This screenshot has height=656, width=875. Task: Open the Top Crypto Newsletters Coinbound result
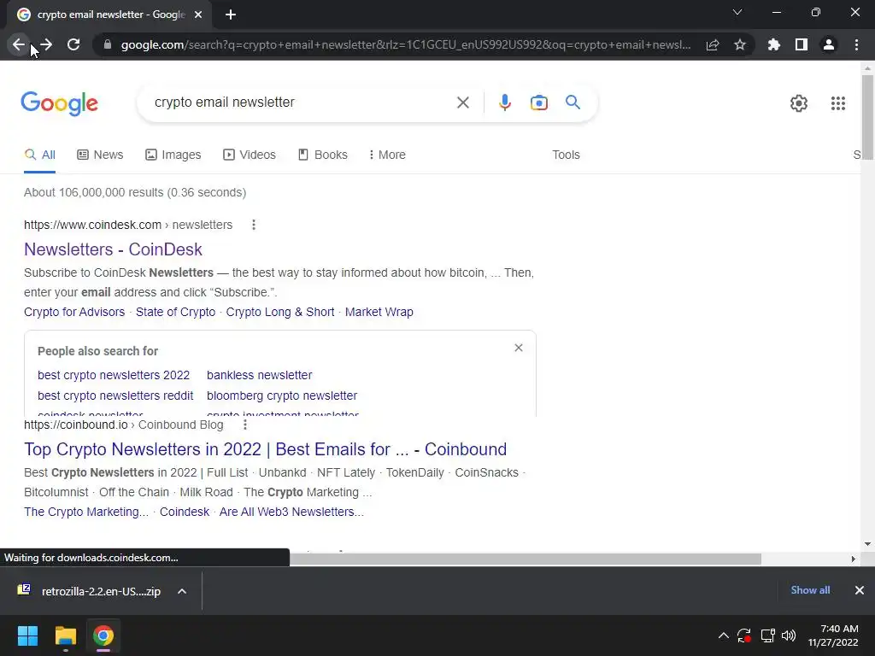pyautogui.click(x=265, y=449)
